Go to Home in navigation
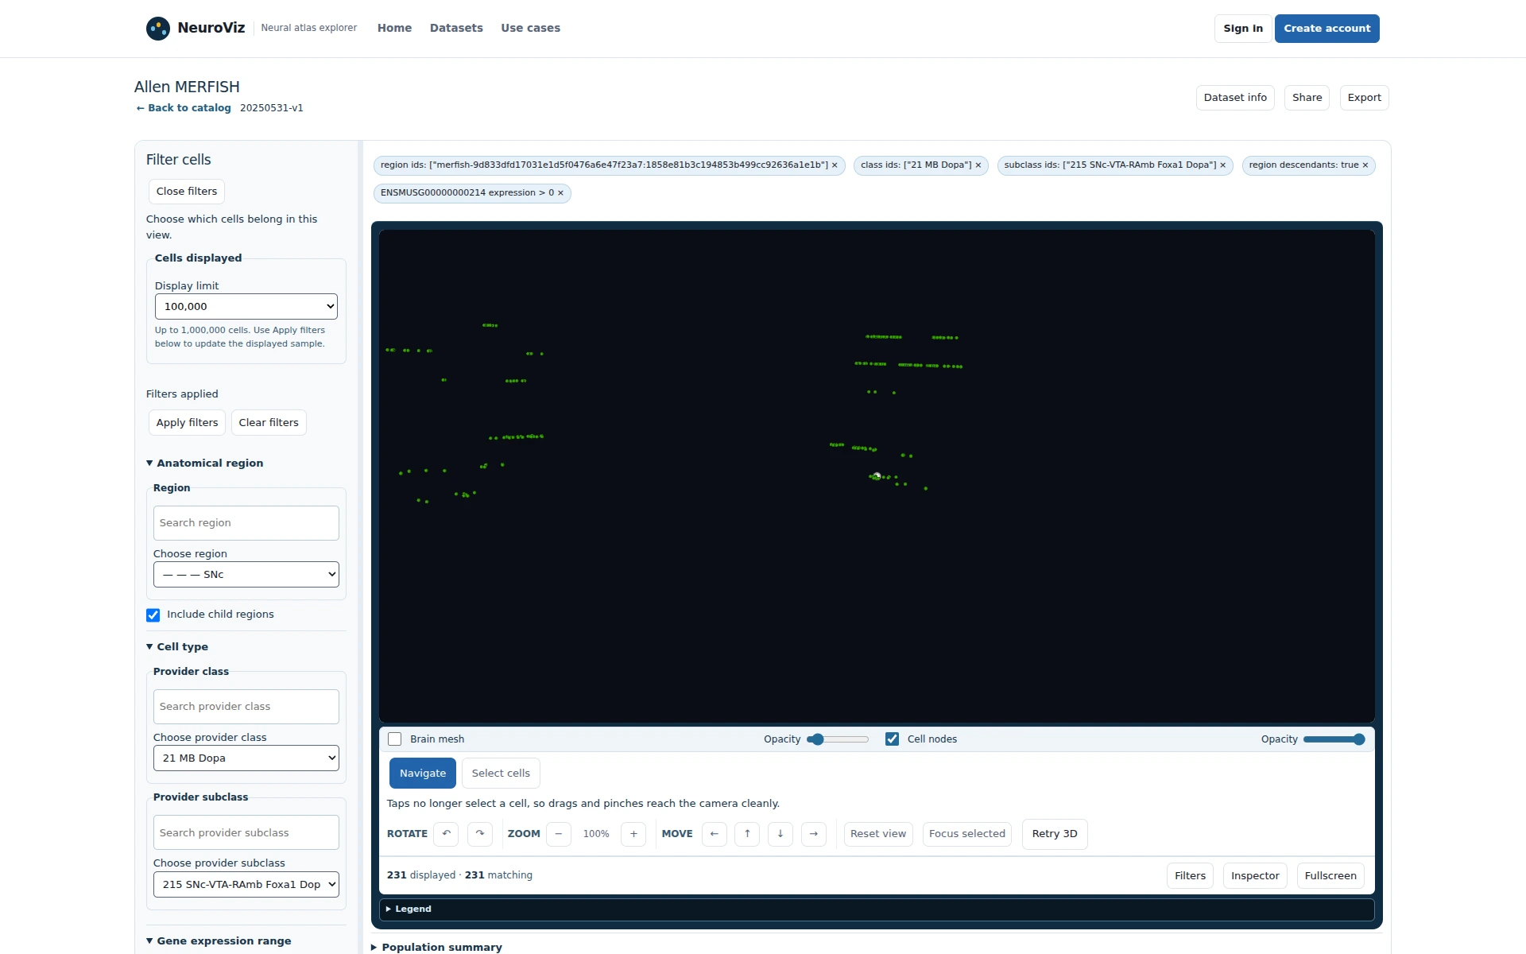The width and height of the screenshot is (1526, 954). pos(395,29)
